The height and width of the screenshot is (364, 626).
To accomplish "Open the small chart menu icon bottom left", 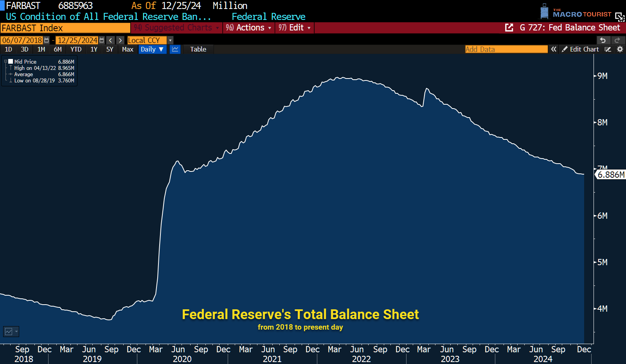I will (x=11, y=332).
